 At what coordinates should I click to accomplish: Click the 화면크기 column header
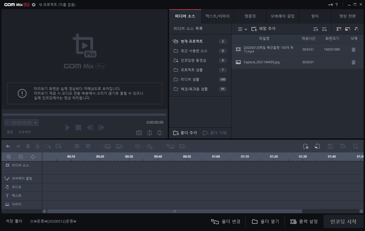[x=332, y=38]
